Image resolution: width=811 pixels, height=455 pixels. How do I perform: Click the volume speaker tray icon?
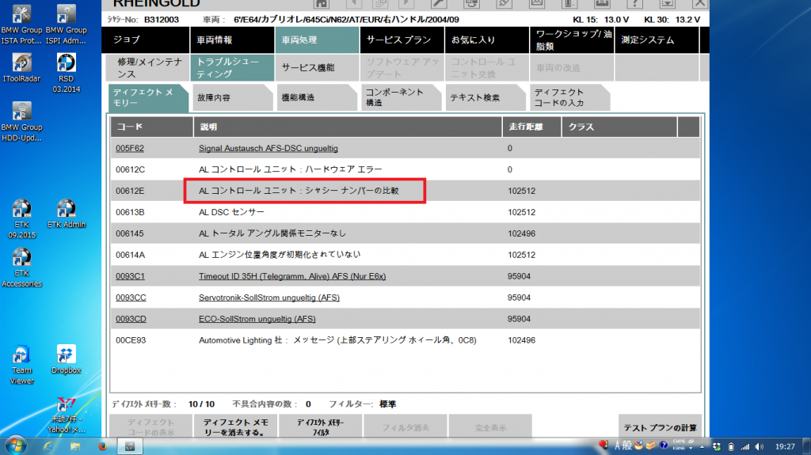pos(759,447)
